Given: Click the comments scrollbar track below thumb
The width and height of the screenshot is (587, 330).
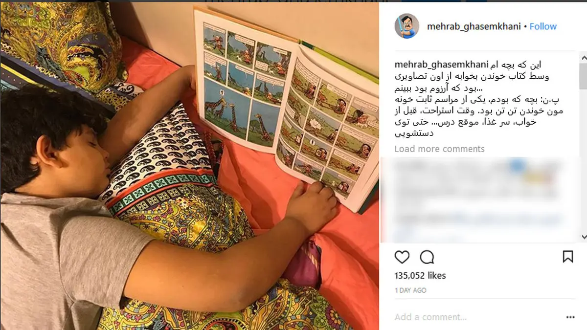Looking at the screenshot, I should click(x=583, y=161).
